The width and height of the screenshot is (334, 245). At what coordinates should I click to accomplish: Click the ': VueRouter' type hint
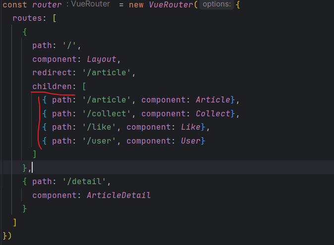[88, 4]
